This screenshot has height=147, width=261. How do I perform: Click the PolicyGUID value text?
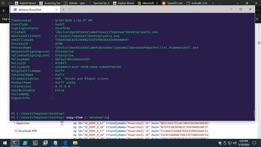pyautogui.click(x=88, y=67)
